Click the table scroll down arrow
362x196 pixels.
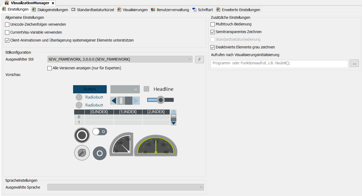pos(173,123)
